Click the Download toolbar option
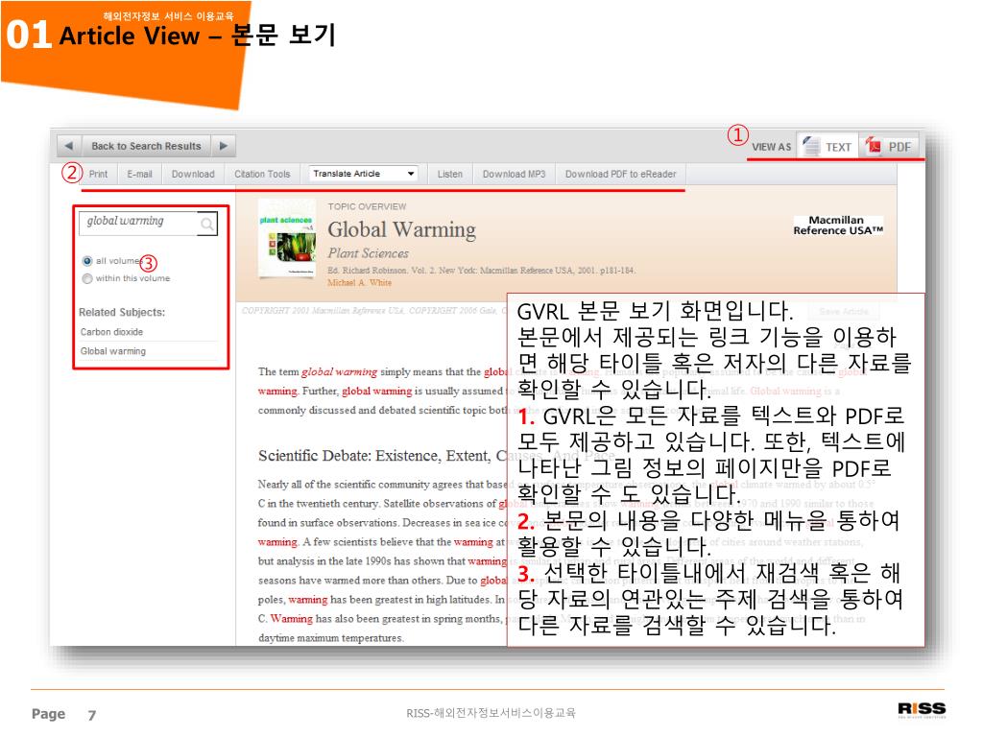This screenshot has width=983, height=737. tap(193, 175)
